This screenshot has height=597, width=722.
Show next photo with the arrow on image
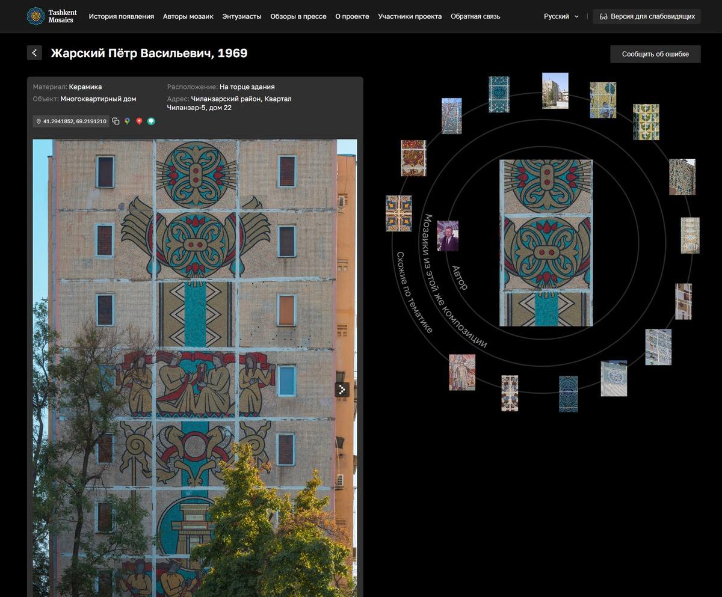coord(342,390)
